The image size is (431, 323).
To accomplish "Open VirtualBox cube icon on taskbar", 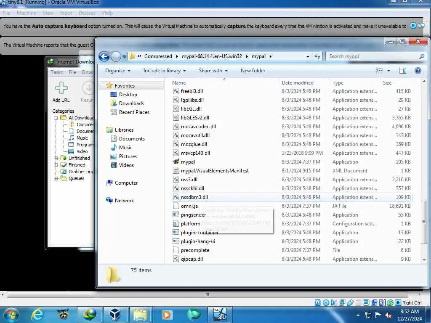I will click(x=115, y=315).
